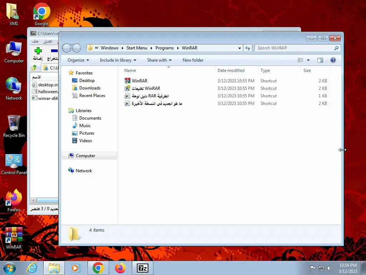Select Network in navigation pane
This screenshot has width=366, height=275.
coord(80,171)
